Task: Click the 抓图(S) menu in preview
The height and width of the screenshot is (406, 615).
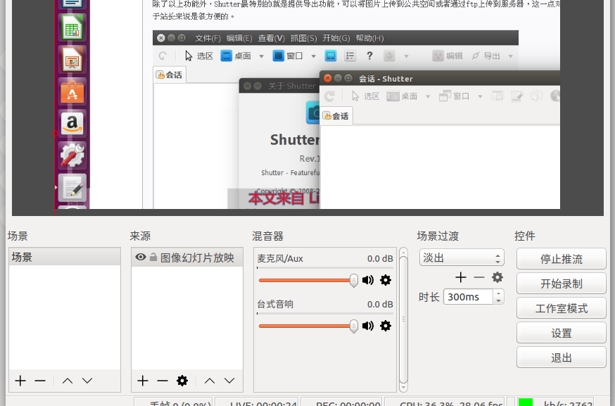Action: pyautogui.click(x=303, y=38)
